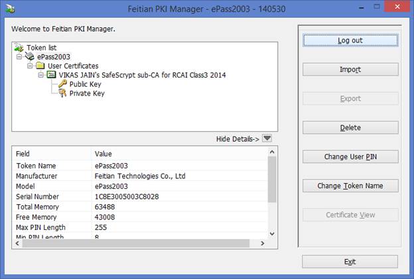414x279 pixels.
Task: Close the Feitian PKI Manager window
Action: coord(397,7)
